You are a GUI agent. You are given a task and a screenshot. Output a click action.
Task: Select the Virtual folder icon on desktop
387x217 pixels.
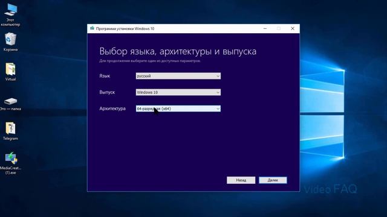click(x=10, y=72)
